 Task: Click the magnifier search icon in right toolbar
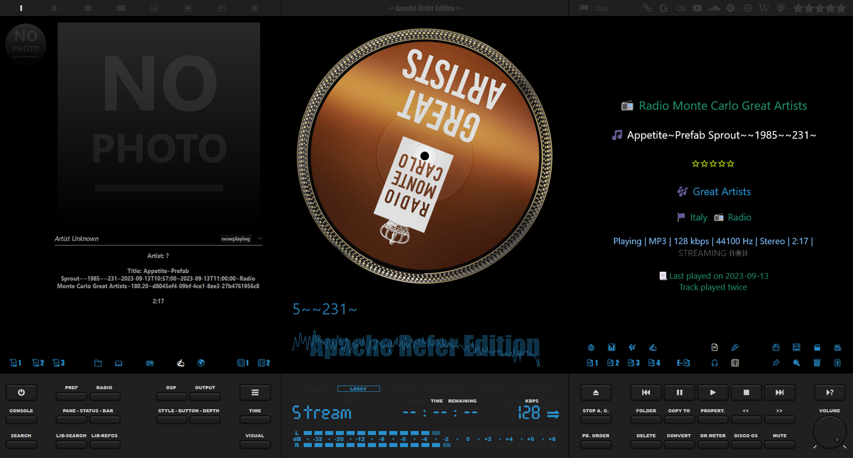(x=796, y=363)
